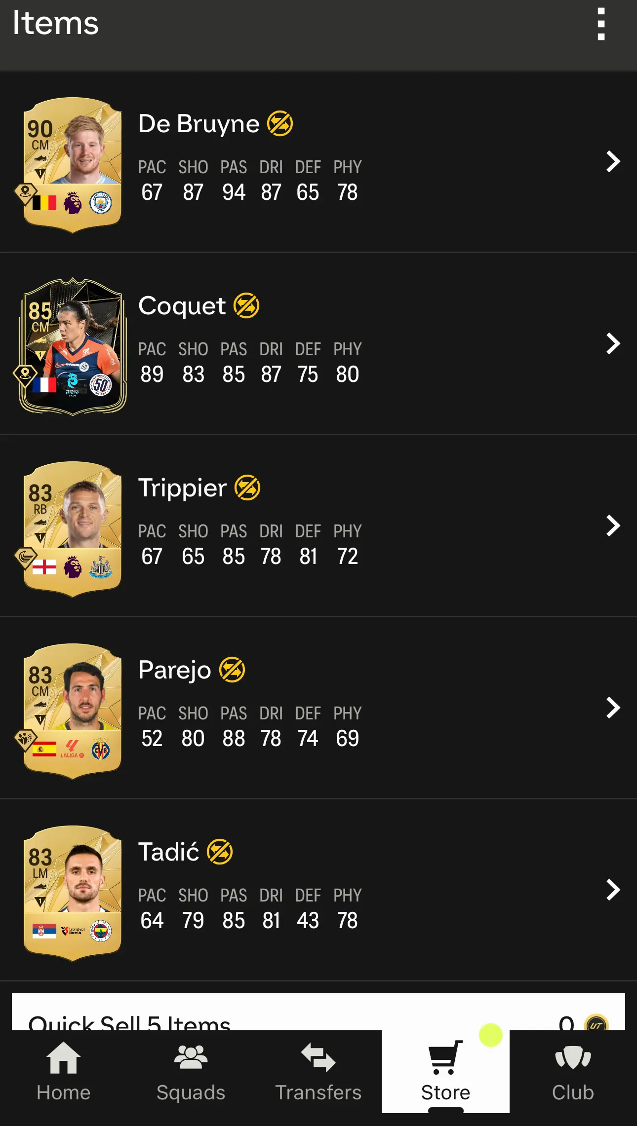This screenshot has width=637, height=1126.
Task: Go to the Transfers tab
Action: pos(318,1071)
